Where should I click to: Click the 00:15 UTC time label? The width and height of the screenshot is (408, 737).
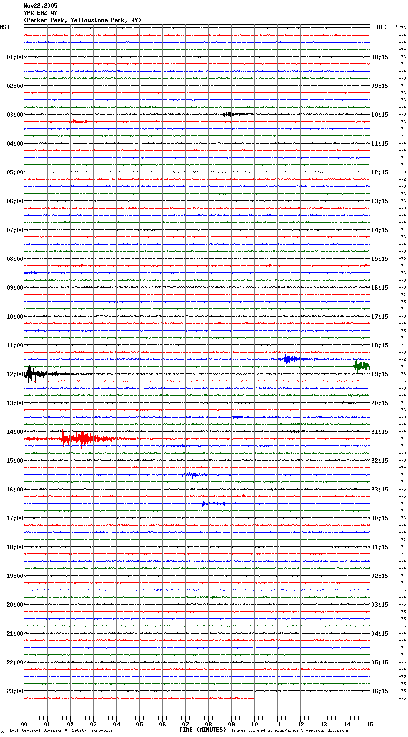click(x=380, y=518)
